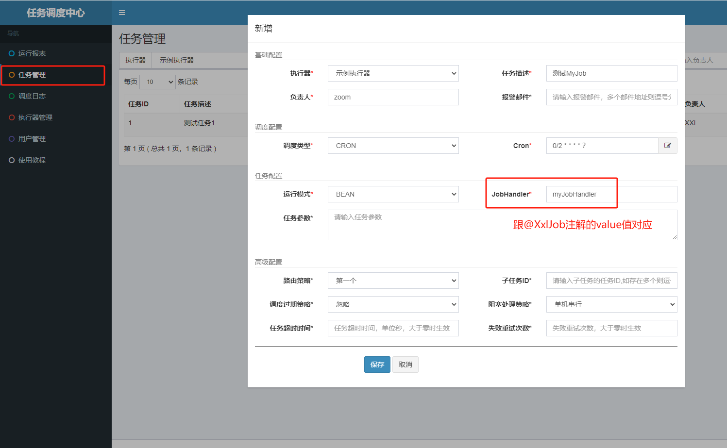This screenshot has width=727, height=448.
Task: Open the 路由策略 dropdown
Action: (393, 281)
